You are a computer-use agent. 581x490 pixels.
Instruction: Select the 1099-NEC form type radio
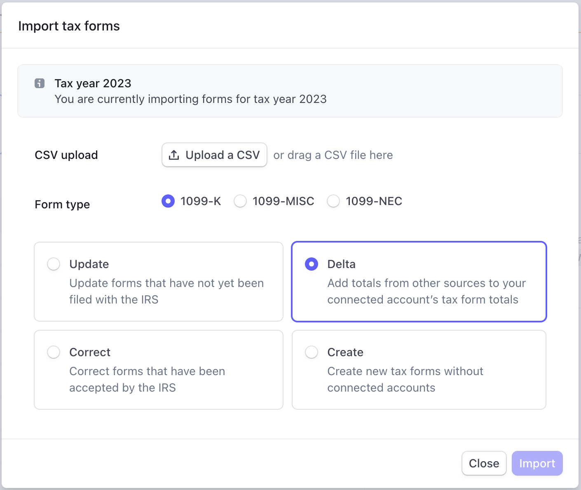(x=333, y=201)
